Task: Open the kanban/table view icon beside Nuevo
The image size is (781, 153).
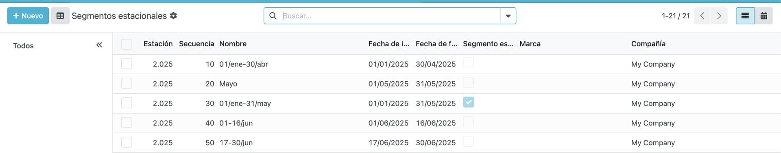Action: coord(60,16)
